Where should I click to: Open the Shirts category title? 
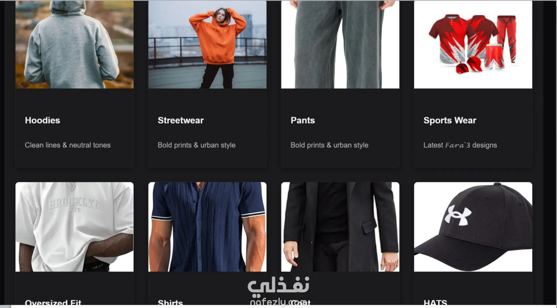pos(170,303)
